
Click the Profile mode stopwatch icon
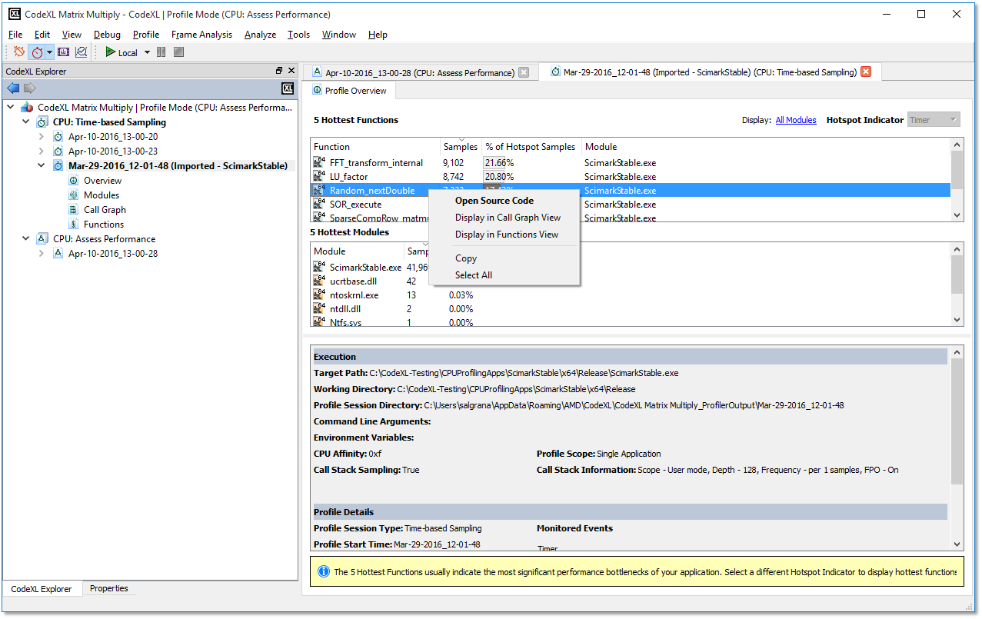37,52
